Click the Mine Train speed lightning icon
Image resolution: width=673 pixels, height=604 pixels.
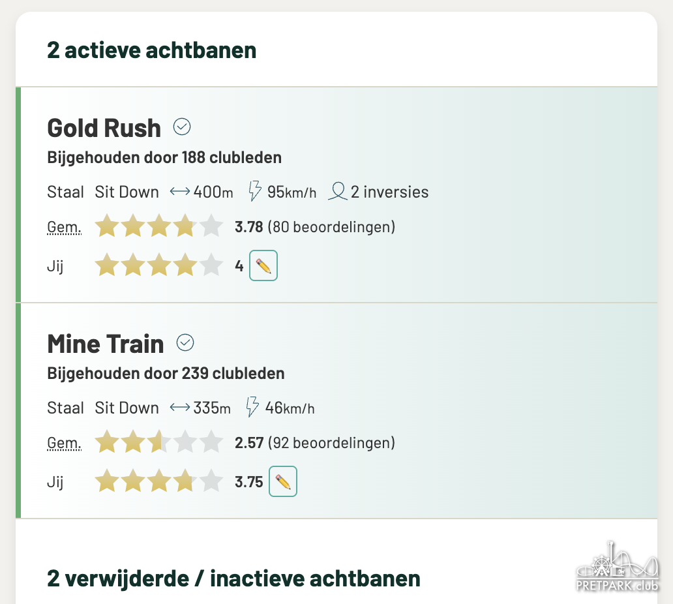point(252,408)
